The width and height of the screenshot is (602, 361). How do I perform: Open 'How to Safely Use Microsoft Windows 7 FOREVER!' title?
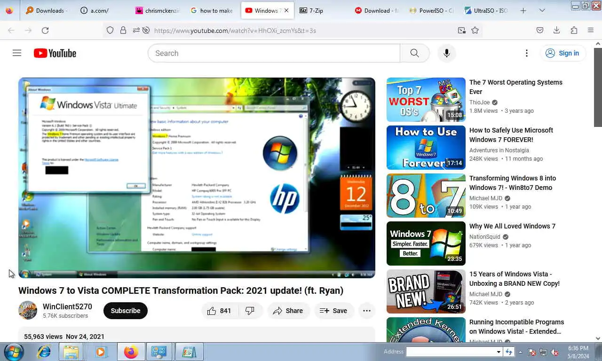[511, 135]
